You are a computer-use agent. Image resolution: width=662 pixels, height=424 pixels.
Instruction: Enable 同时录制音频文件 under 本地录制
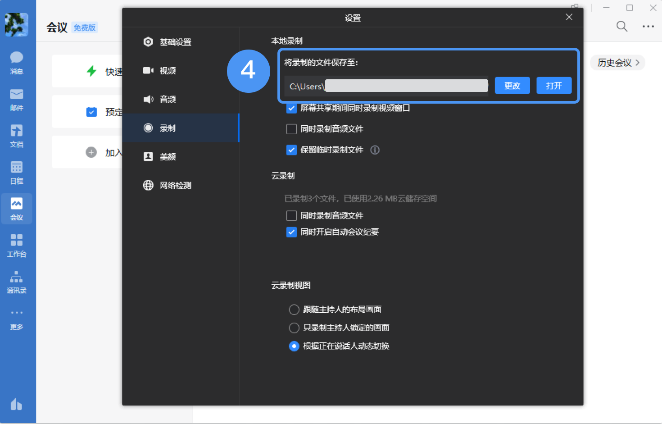(292, 129)
